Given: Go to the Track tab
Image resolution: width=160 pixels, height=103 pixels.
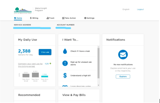Looking at the screenshot, I should (50, 18).
